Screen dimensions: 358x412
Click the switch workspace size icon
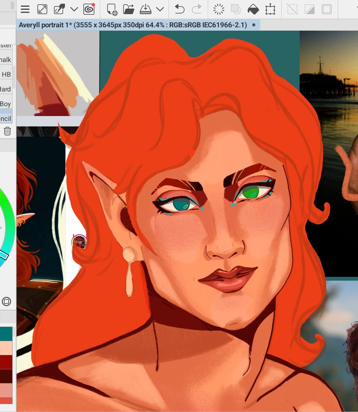[42, 10]
